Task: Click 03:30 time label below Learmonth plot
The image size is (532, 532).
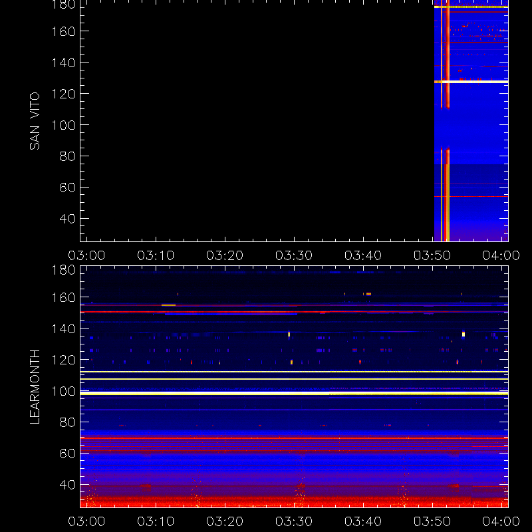Action: pos(294,521)
